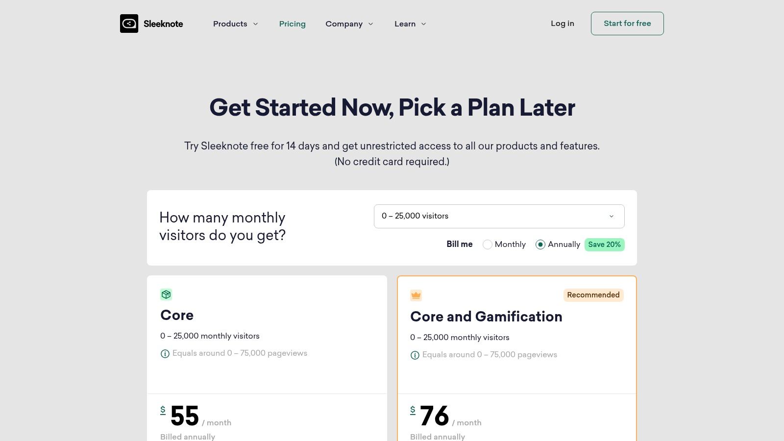Screen dimensions: 784x441
Task: Click the Log in link
Action: (x=562, y=24)
